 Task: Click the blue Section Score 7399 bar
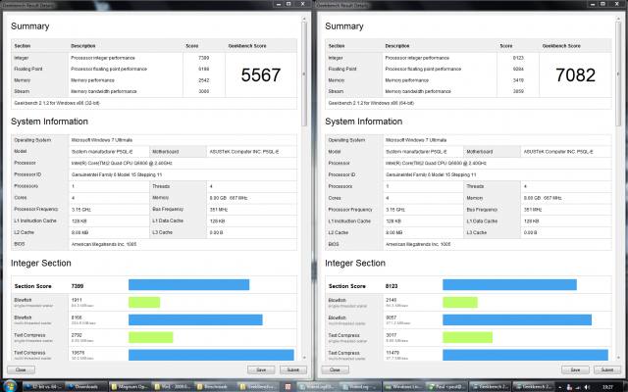(x=189, y=285)
